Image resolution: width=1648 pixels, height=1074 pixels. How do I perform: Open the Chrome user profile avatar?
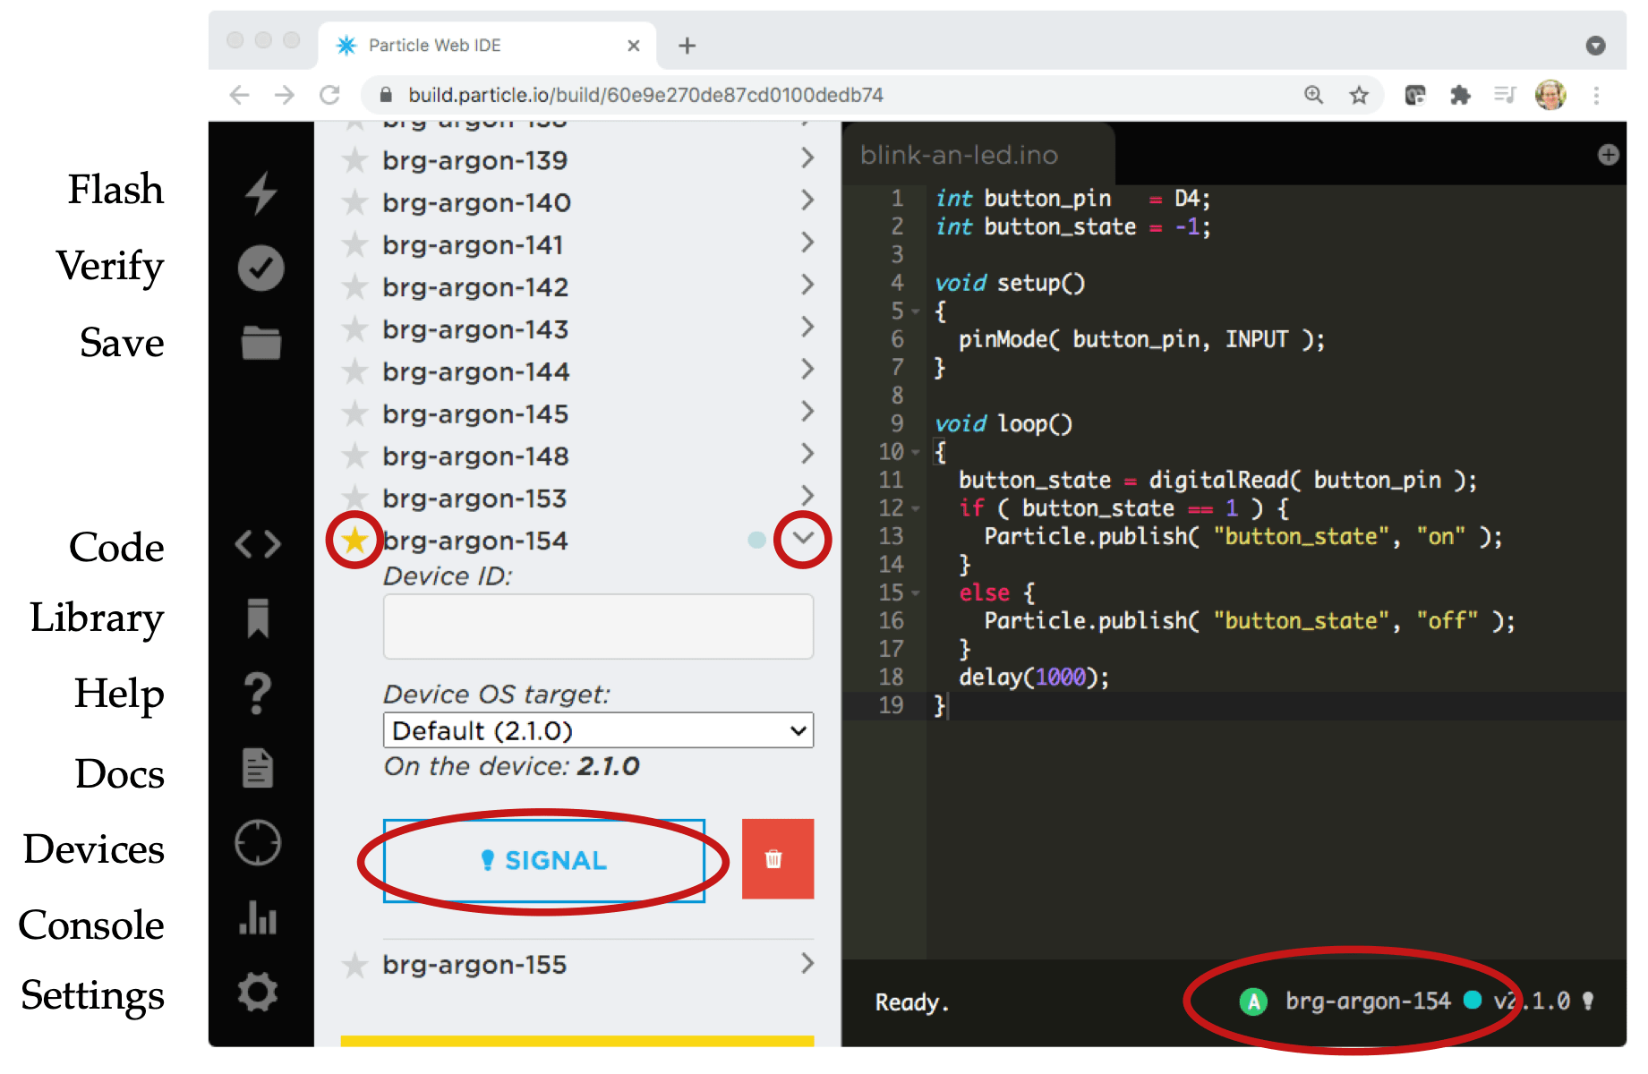1550,94
